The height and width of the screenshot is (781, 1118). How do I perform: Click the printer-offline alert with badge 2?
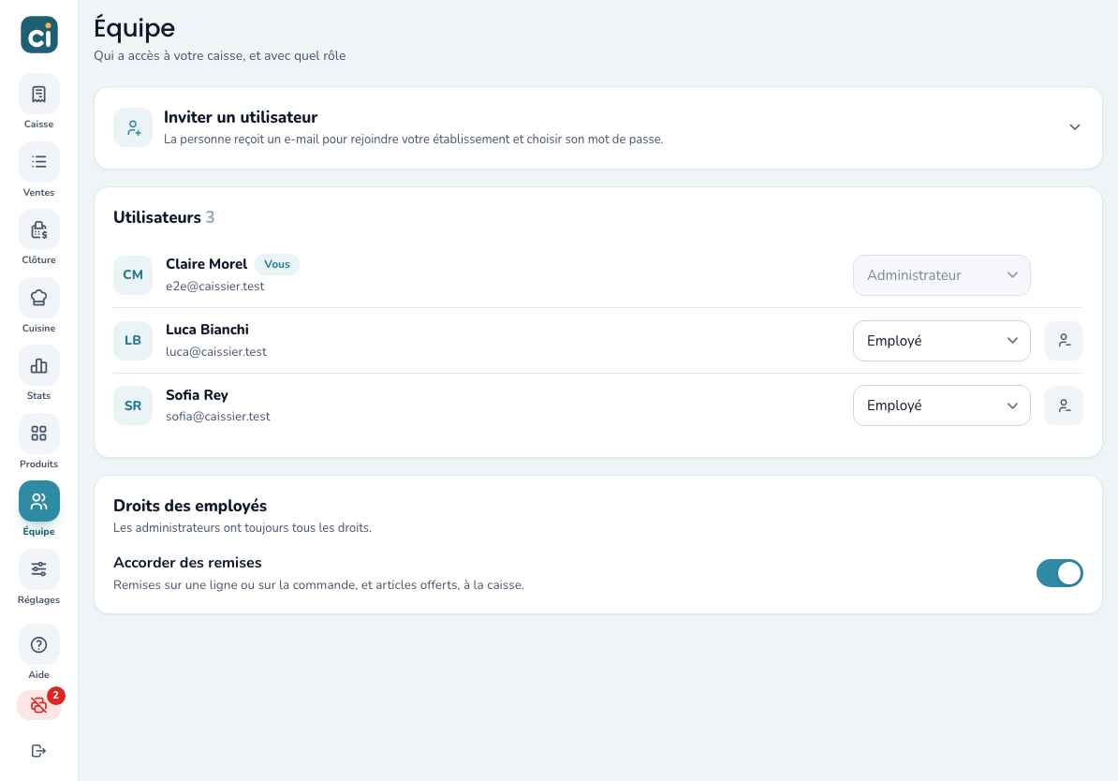pyautogui.click(x=39, y=705)
